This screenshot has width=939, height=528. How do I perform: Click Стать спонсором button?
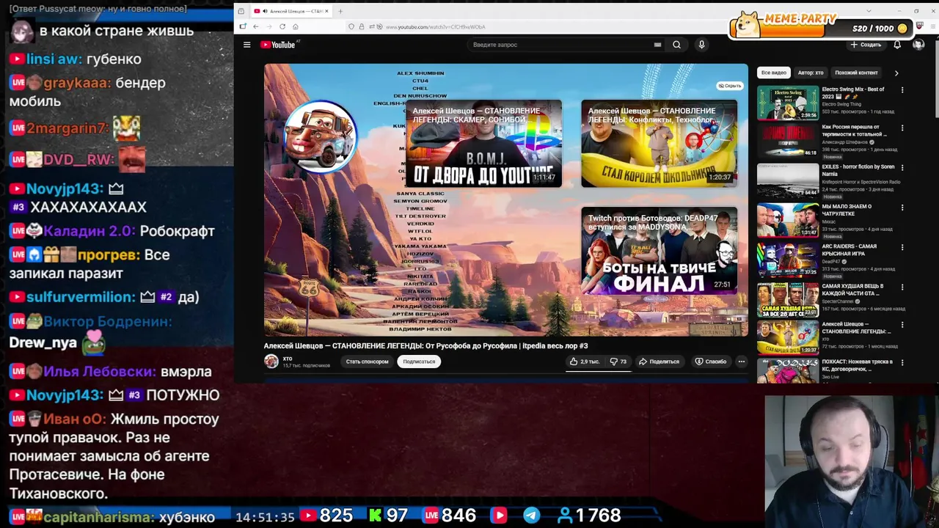click(367, 362)
